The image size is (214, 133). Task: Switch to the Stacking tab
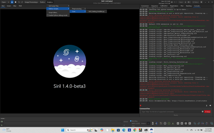coord(189,6)
